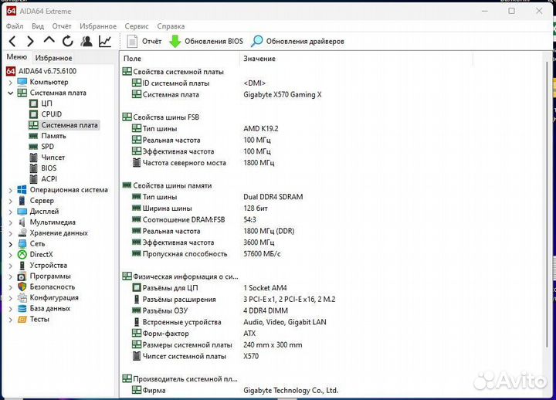Image resolution: width=556 pixels, height=400 pixels.
Task: Expand the Хранение данных node
Action: tap(10, 233)
